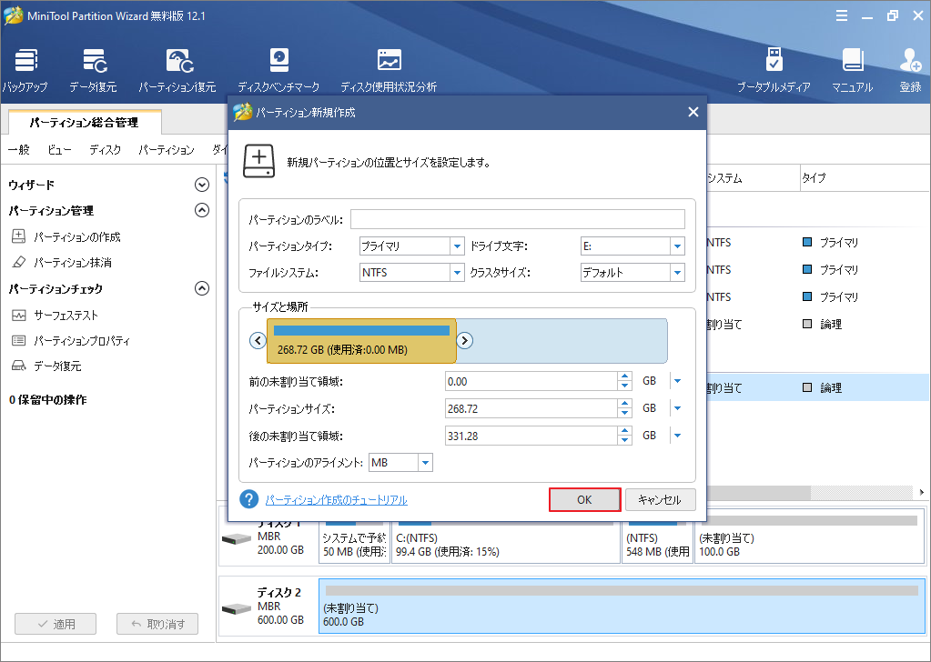Click the 前の未割り当て領域 value field
The width and height of the screenshot is (931, 662).
[x=531, y=381]
